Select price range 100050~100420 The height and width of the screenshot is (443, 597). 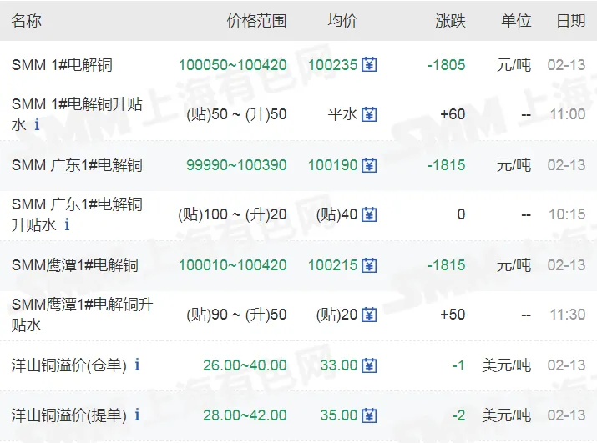click(x=233, y=65)
